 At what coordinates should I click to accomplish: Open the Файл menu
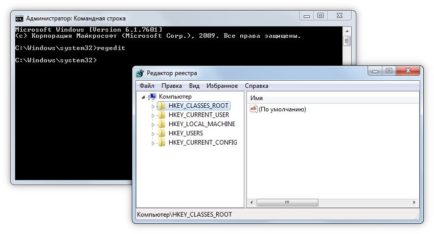click(147, 86)
